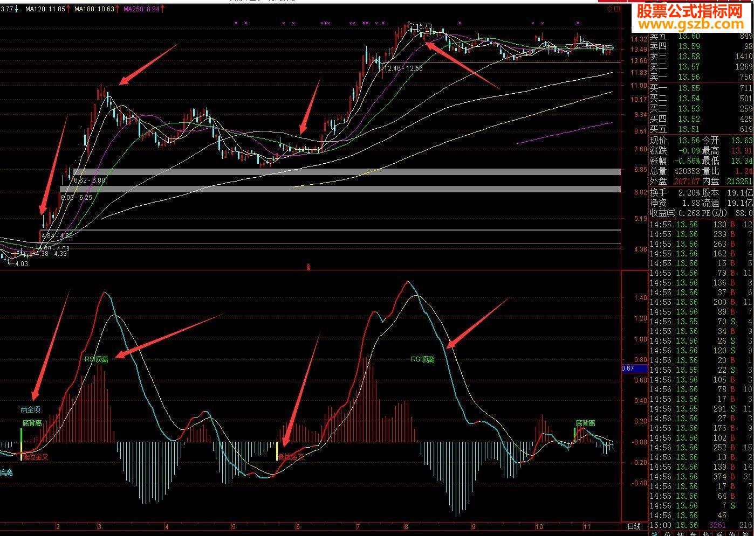Click the blue 0.67 indicator value marker
The width and height of the screenshot is (754, 536).
point(634,369)
